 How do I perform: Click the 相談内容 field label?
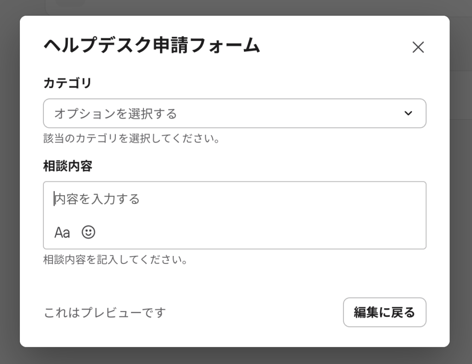67,166
